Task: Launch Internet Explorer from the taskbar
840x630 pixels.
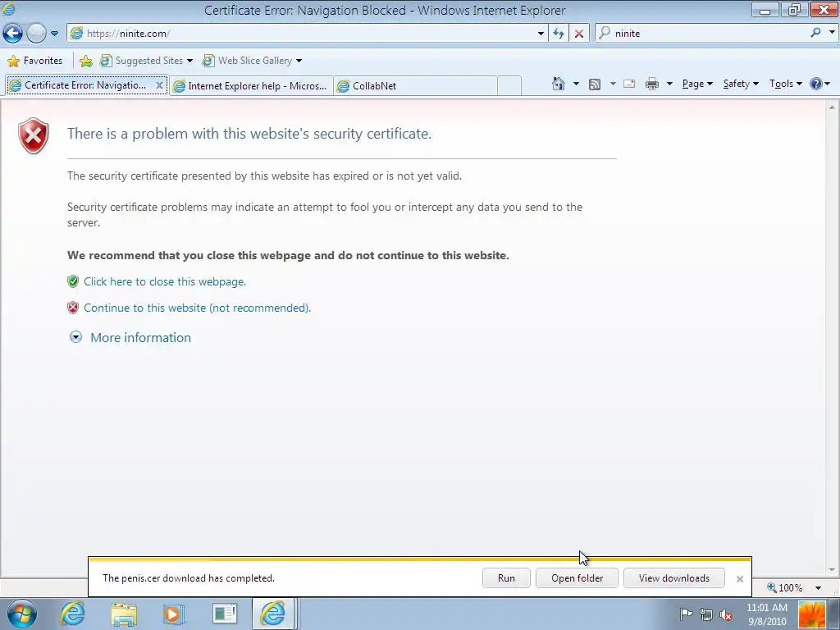Action: (72, 614)
